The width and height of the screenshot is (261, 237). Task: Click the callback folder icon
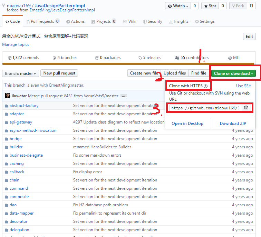coord(7,172)
